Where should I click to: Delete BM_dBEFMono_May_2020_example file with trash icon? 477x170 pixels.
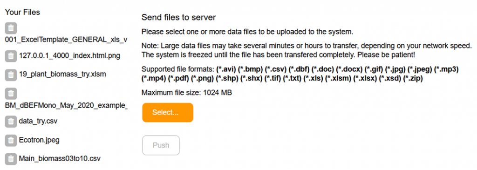tap(11, 93)
